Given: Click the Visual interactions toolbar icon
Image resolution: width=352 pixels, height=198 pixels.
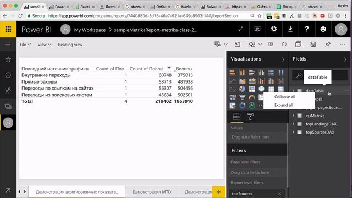Looking at the screenshot, I should click(271, 44).
